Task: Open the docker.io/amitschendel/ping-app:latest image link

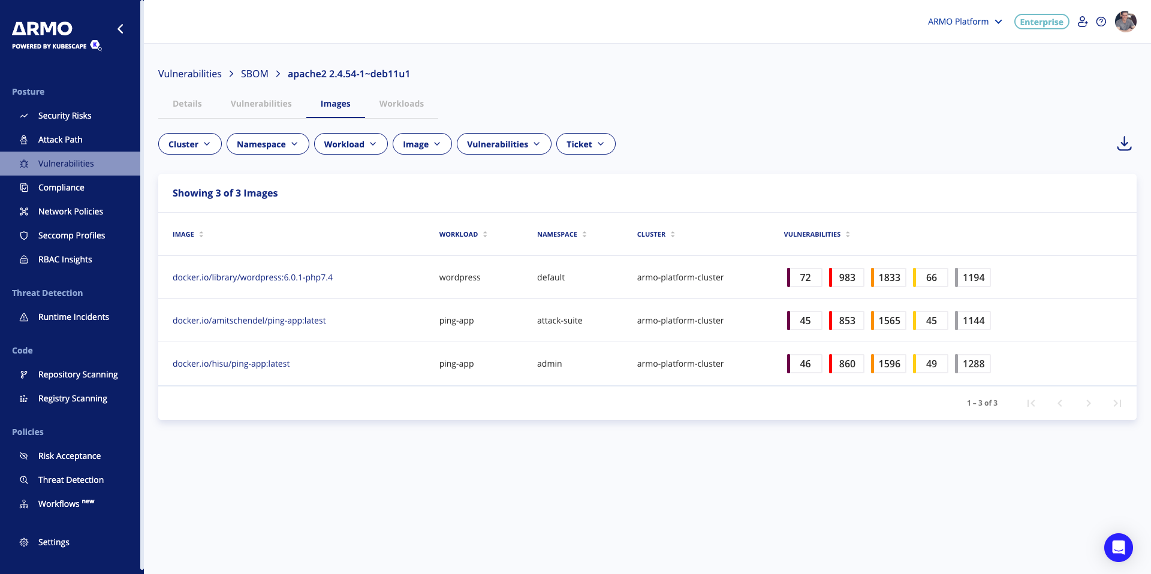Action: [x=249, y=321]
